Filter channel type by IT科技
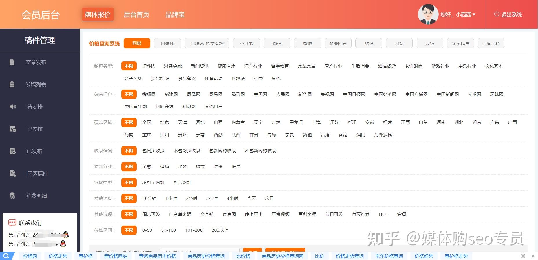The image size is (538, 260). pyautogui.click(x=149, y=66)
